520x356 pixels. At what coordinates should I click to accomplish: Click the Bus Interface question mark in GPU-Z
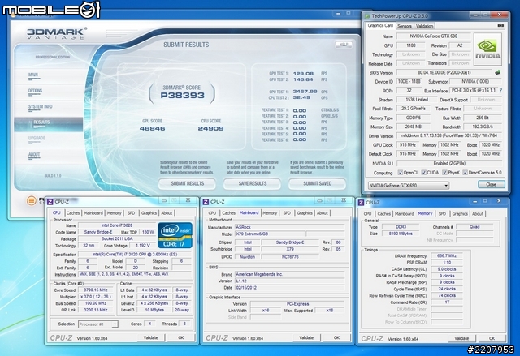(x=500, y=90)
